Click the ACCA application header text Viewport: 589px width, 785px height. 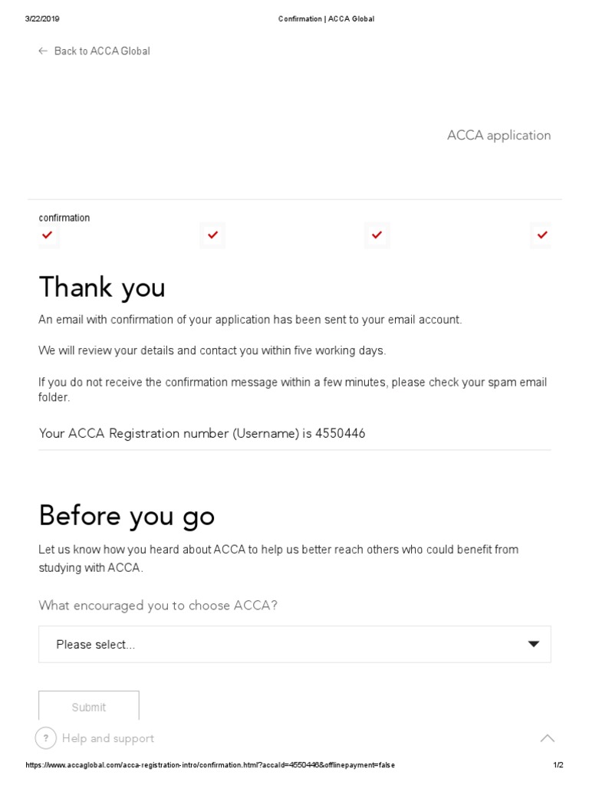(499, 136)
